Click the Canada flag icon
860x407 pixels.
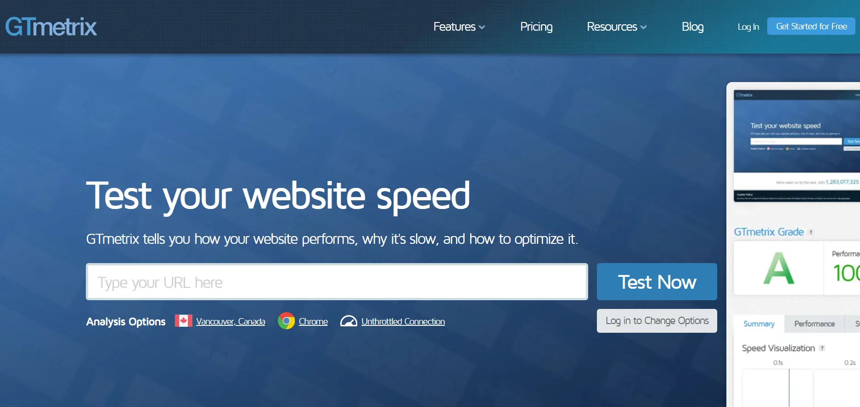coord(183,321)
